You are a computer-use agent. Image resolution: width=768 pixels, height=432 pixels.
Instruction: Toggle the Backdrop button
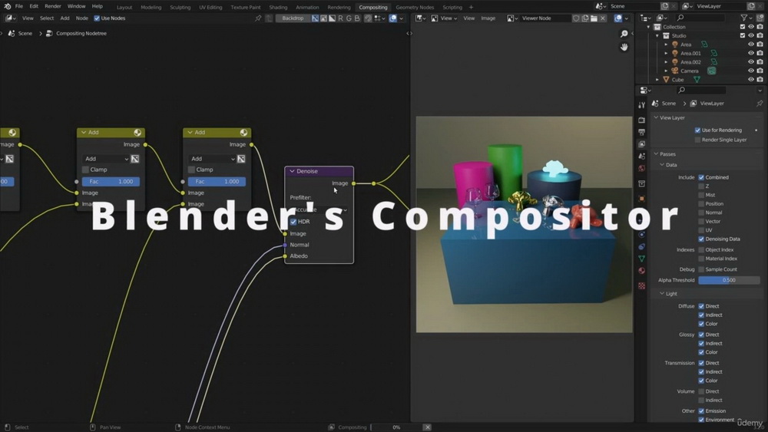click(293, 18)
